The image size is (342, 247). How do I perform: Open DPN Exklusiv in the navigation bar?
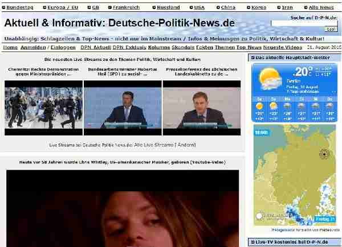click(x=129, y=47)
